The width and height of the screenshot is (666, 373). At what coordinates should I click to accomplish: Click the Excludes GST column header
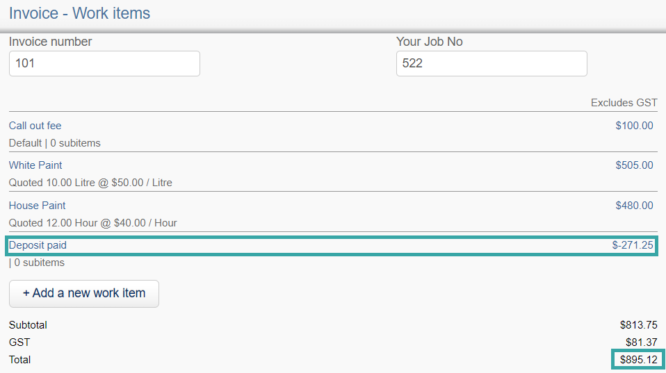pos(624,103)
